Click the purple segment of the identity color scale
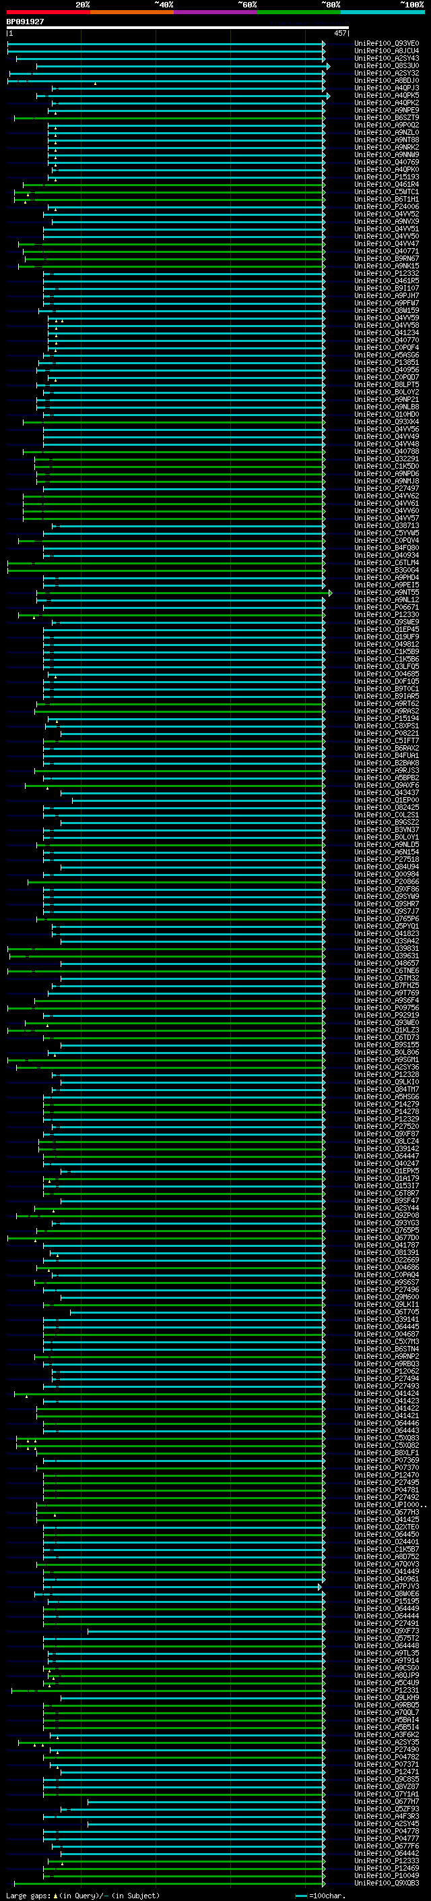The width and height of the screenshot is (431, 1901). pos(216,12)
